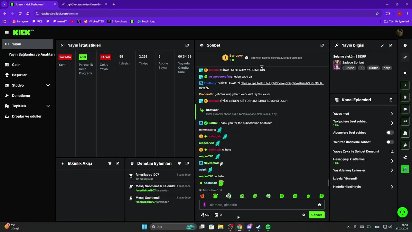This screenshot has height=232, width=412.
Task: Click the Bir mesaj gönderin message field
Action: coord(262,205)
